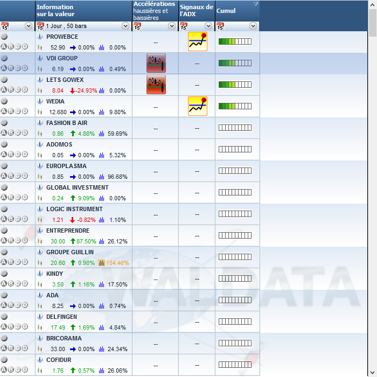This screenshot has height=377, width=377.
Task: Click candlestick chart icon in KINDY row
Action: pyautogui.click(x=40, y=285)
